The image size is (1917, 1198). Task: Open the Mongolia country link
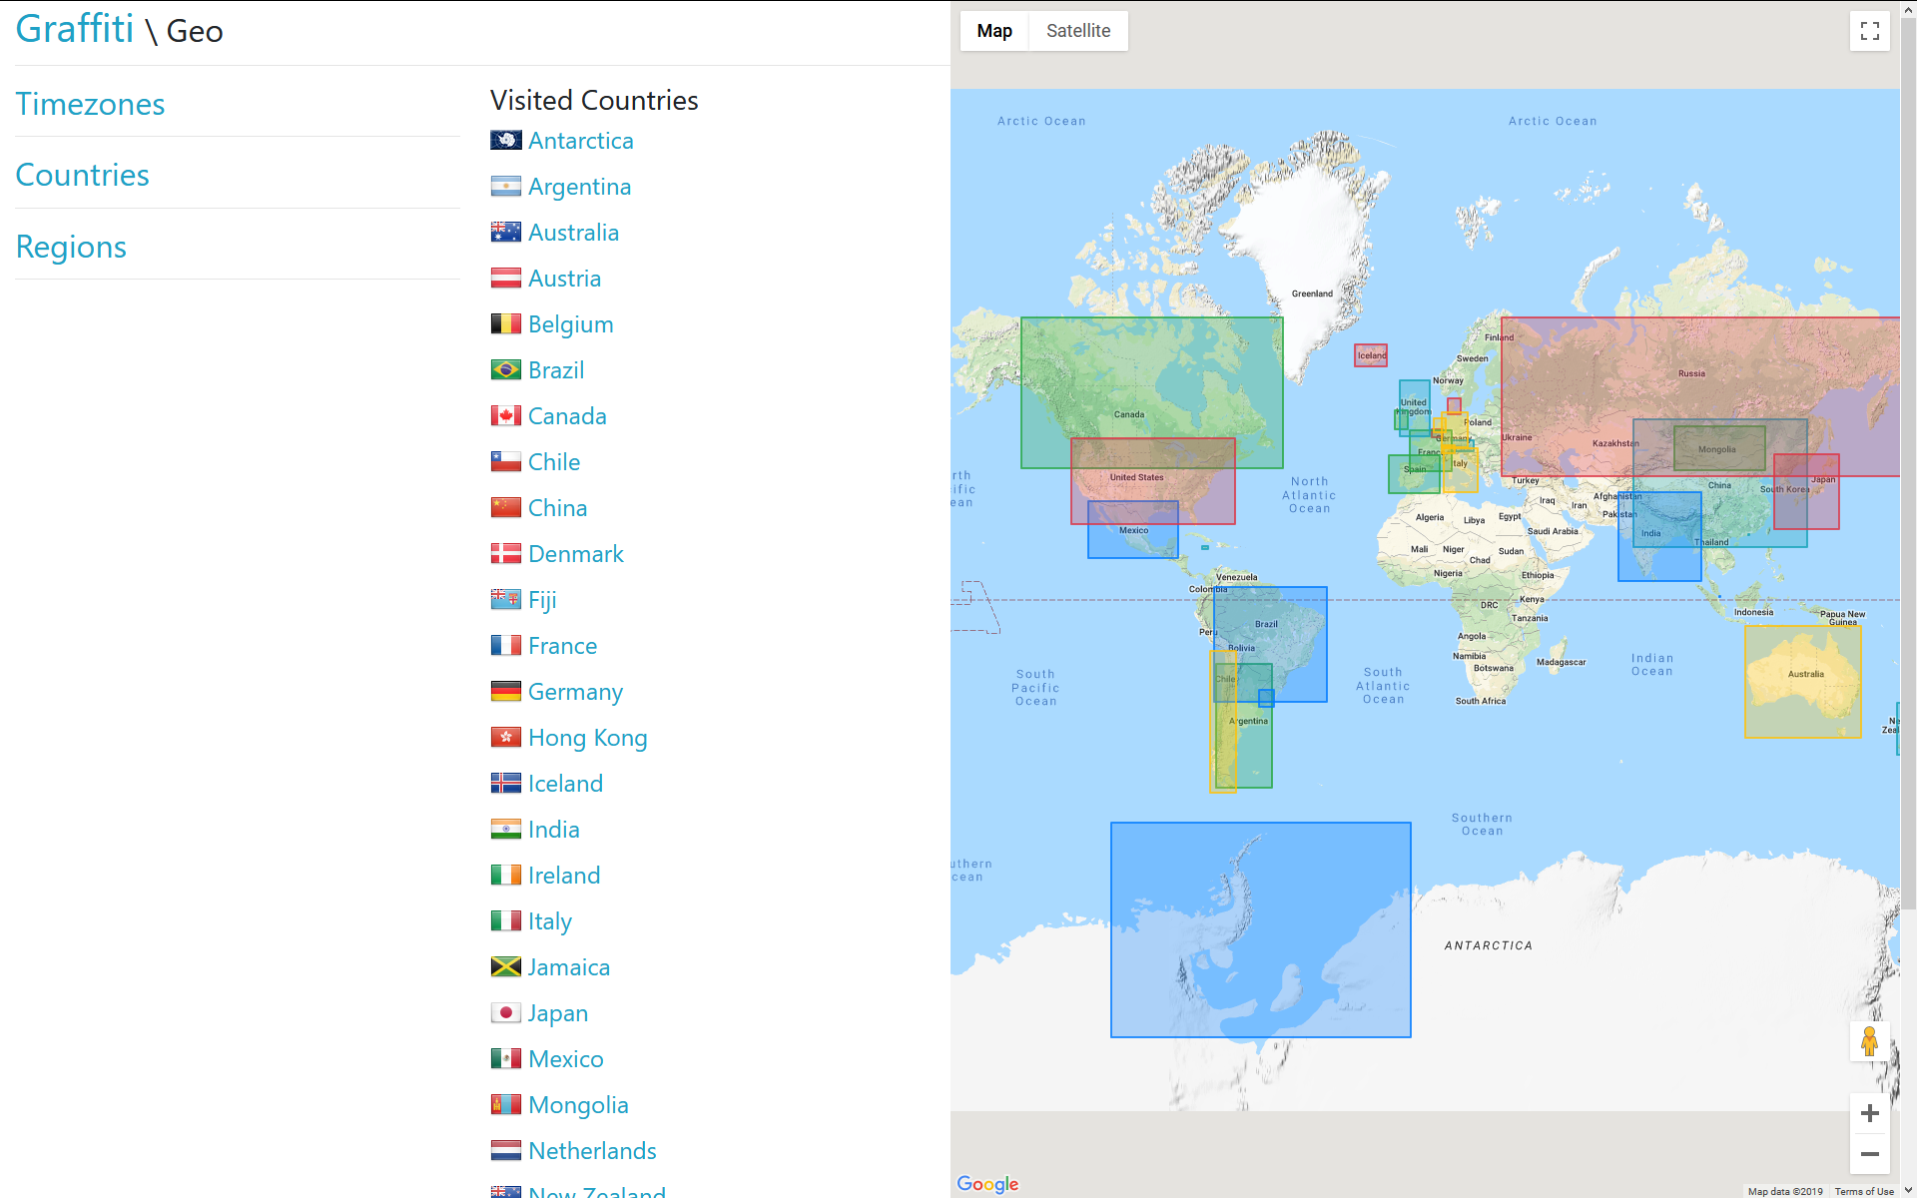tap(578, 1105)
